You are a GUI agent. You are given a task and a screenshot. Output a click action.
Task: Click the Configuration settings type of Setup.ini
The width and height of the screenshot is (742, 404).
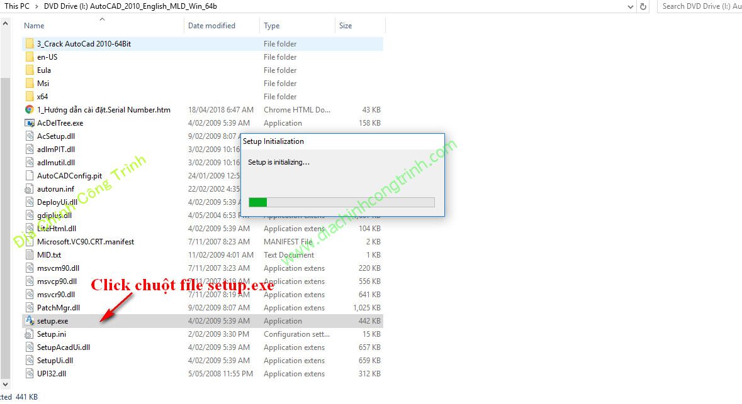pos(296,334)
